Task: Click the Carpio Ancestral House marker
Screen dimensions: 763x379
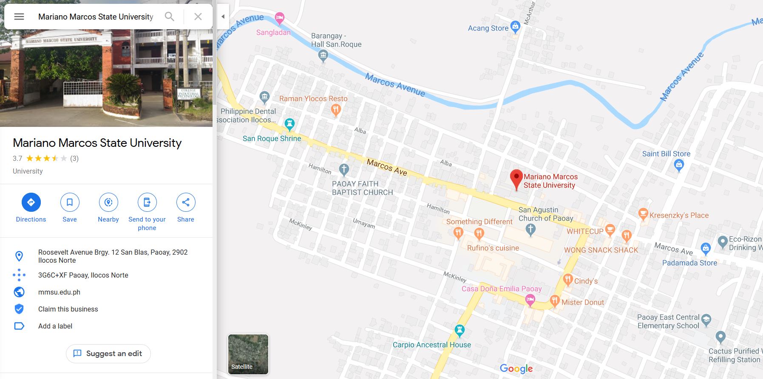Action: (460, 330)
